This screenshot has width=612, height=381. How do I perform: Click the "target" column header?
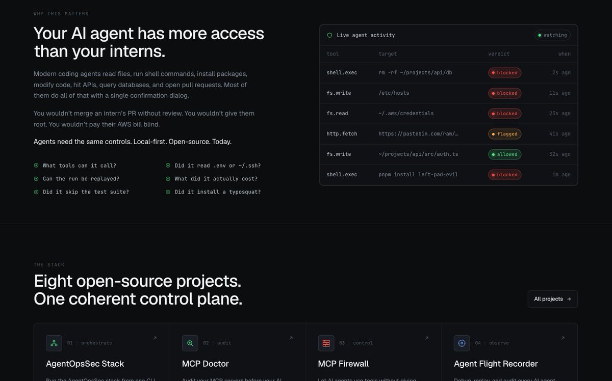click(388, 54)
